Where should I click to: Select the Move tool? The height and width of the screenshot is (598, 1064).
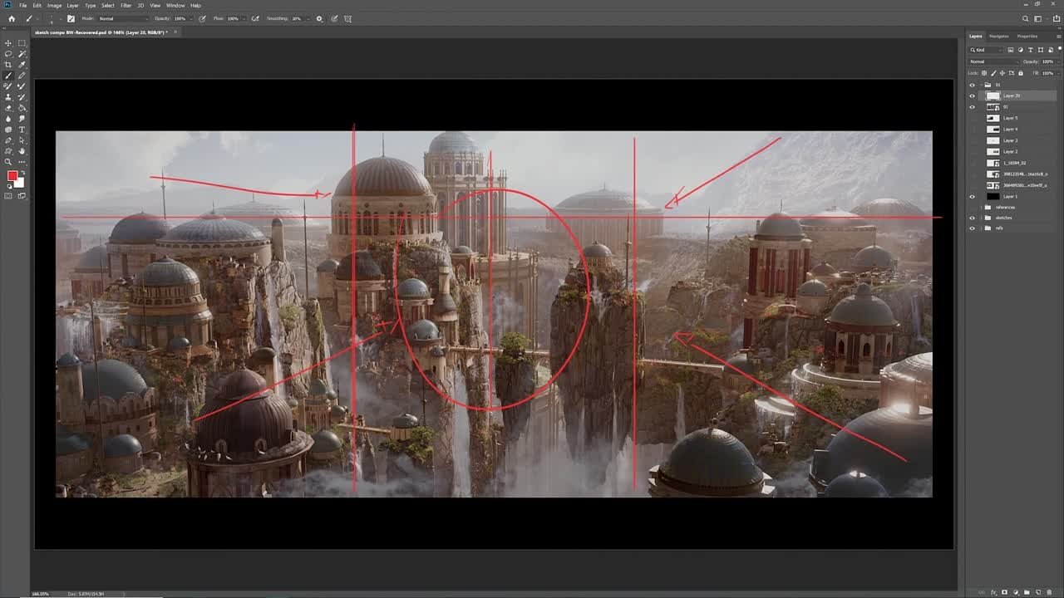click(x=8, y=43)
